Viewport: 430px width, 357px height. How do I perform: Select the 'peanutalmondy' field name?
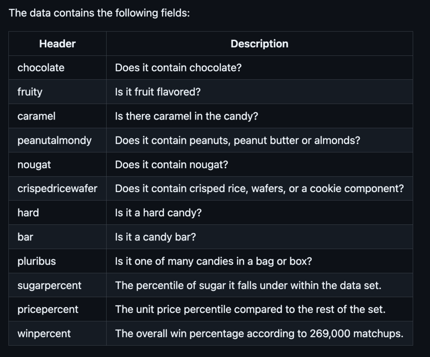(x=55, y=140)
